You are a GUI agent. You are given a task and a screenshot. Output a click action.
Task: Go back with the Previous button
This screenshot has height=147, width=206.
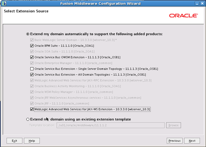click(174, 141)
